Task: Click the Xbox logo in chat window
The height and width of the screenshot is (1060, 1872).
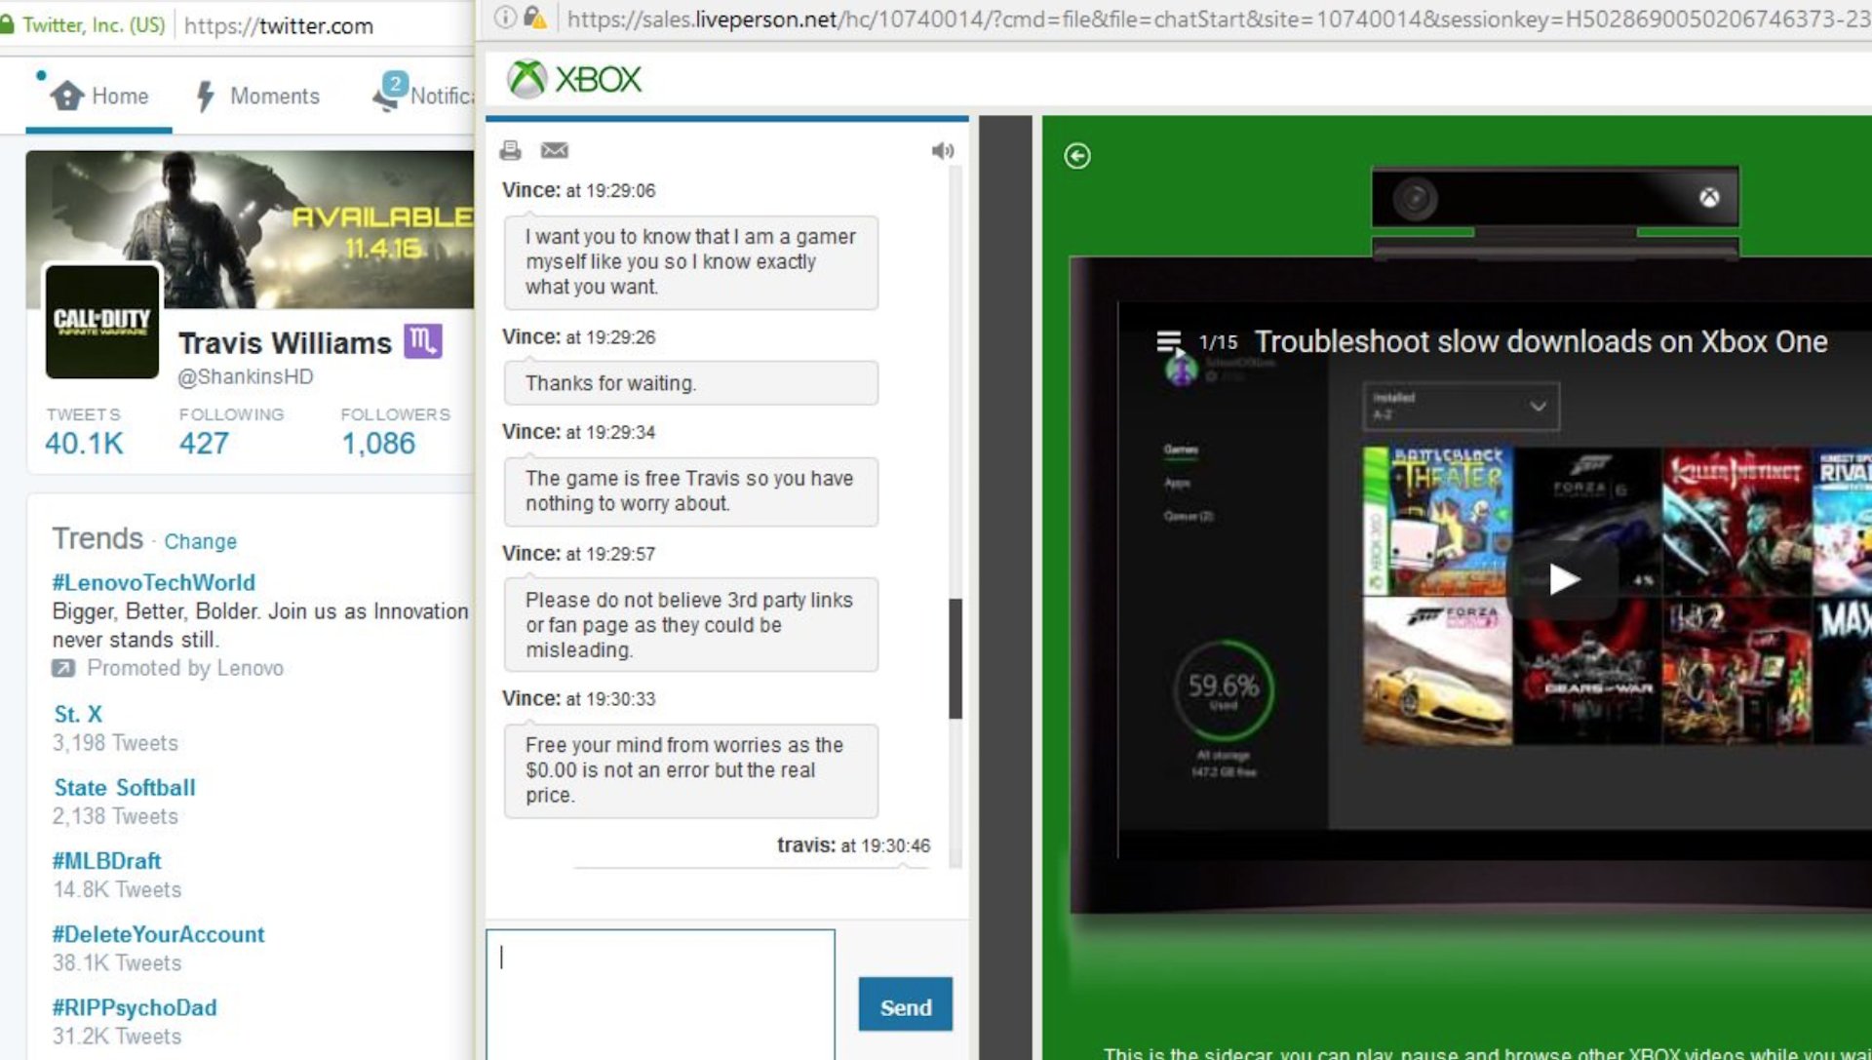Action: tap(574, 79)
